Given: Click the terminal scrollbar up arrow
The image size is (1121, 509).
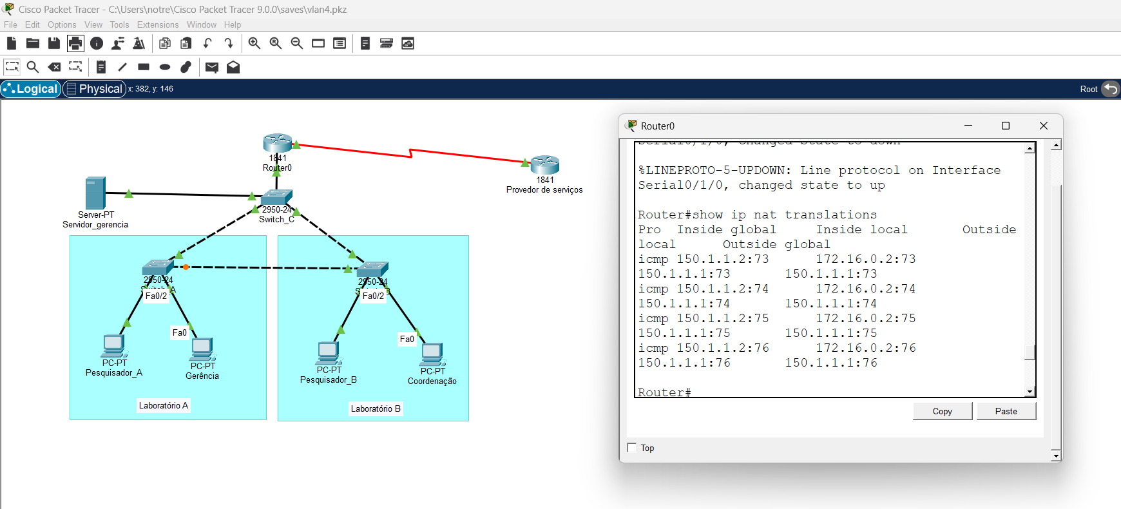Looking at the screenshot, I should (1030, 148).
